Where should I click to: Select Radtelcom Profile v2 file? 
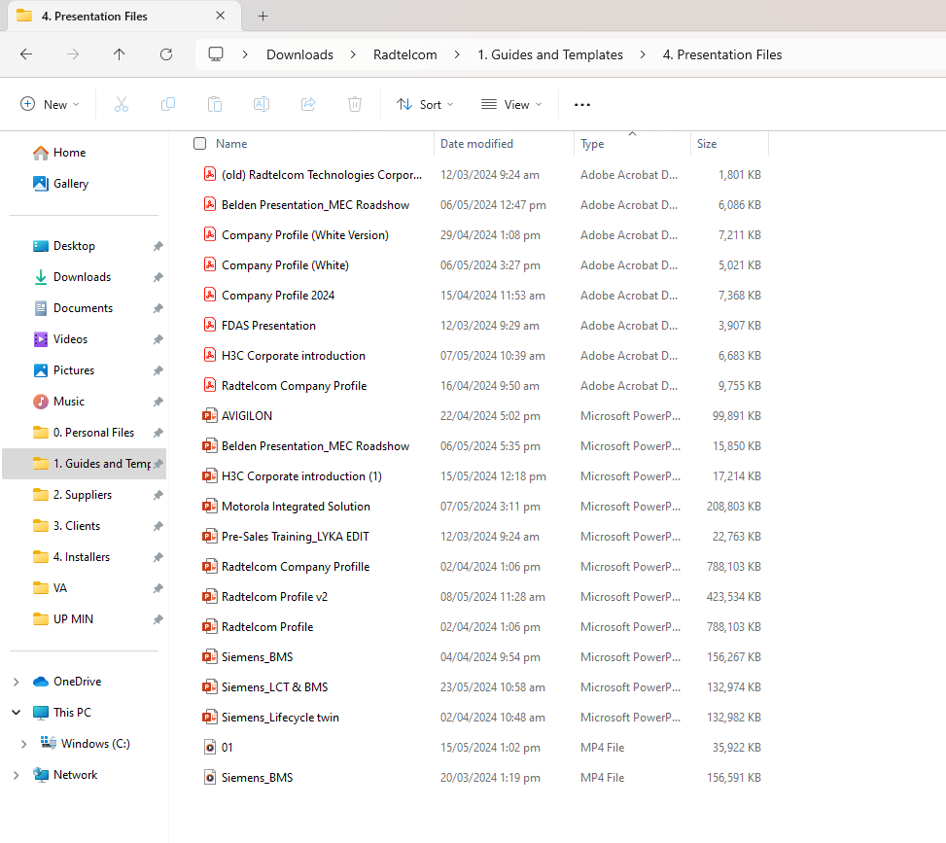point(274,597)
